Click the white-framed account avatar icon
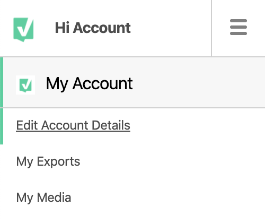 [x=25, y=85]
